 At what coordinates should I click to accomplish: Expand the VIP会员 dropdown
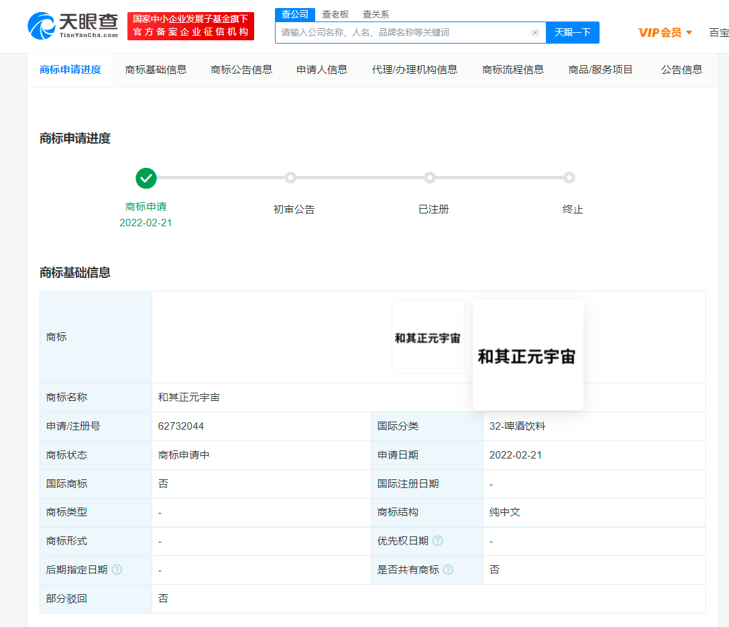[x=665, y=33]
